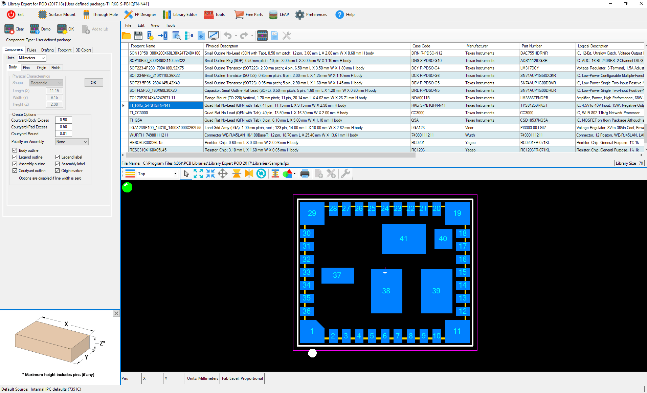Select the pan (four-way arrow) tool

click(x=223, y=174)
